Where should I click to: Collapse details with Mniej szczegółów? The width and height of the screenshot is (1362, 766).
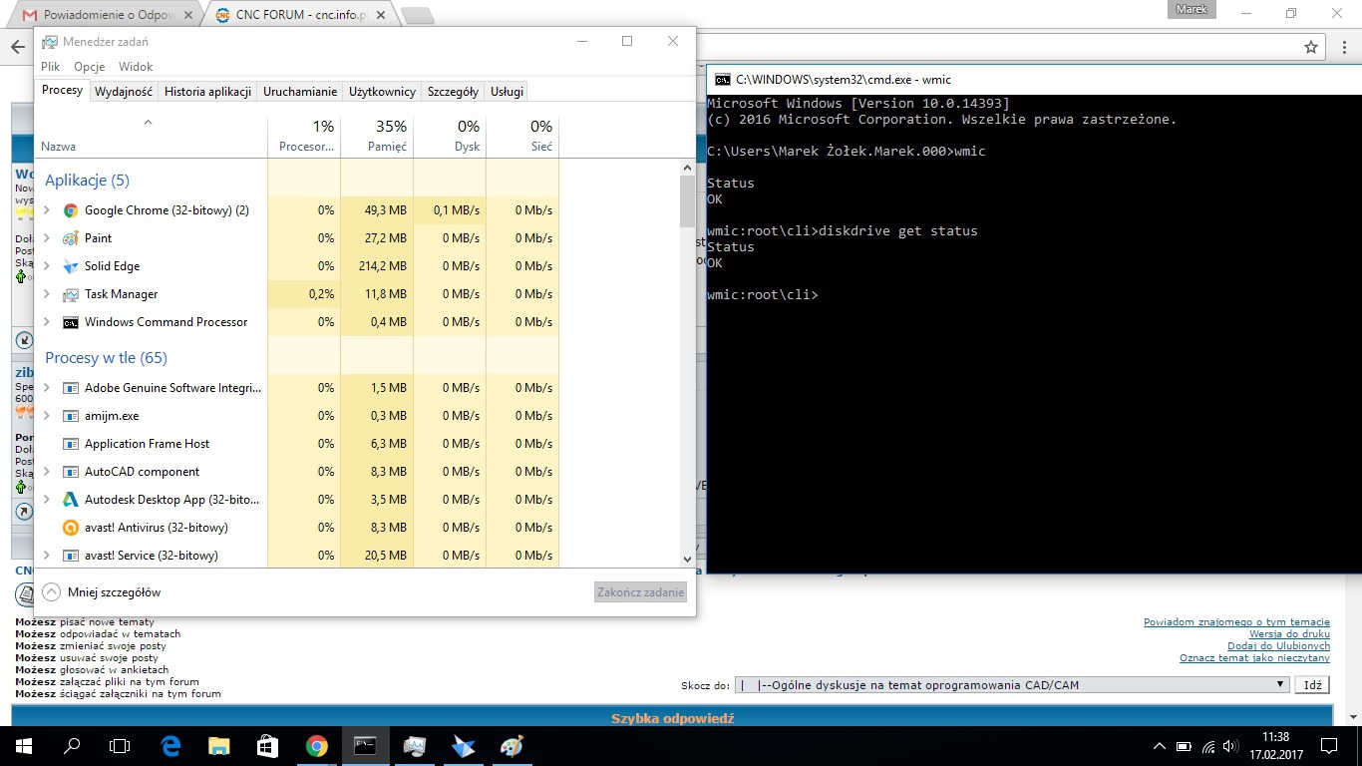coord(101,592)
